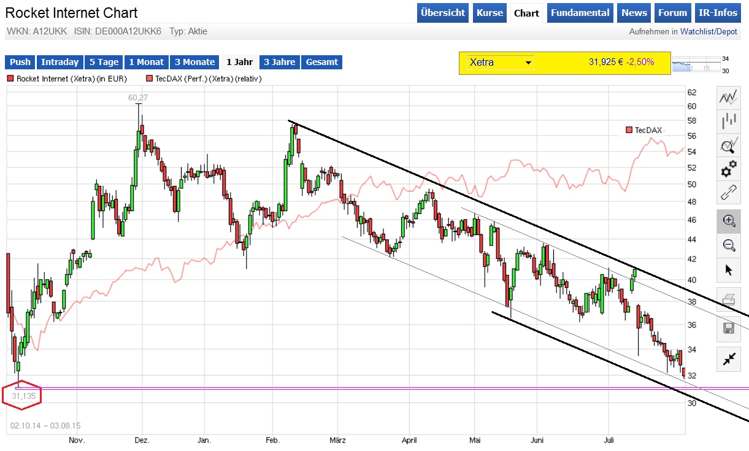Select the line chart type icon
This screenshot has height=451, width=749.
(x=729, y=98)
